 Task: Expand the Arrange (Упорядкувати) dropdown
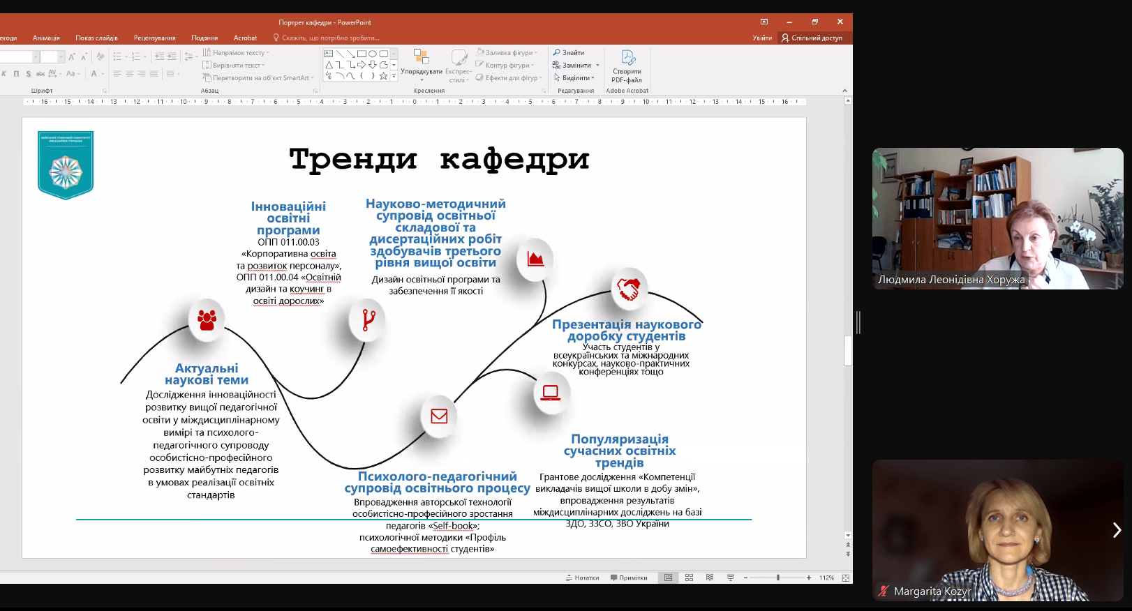coord(422,72)
